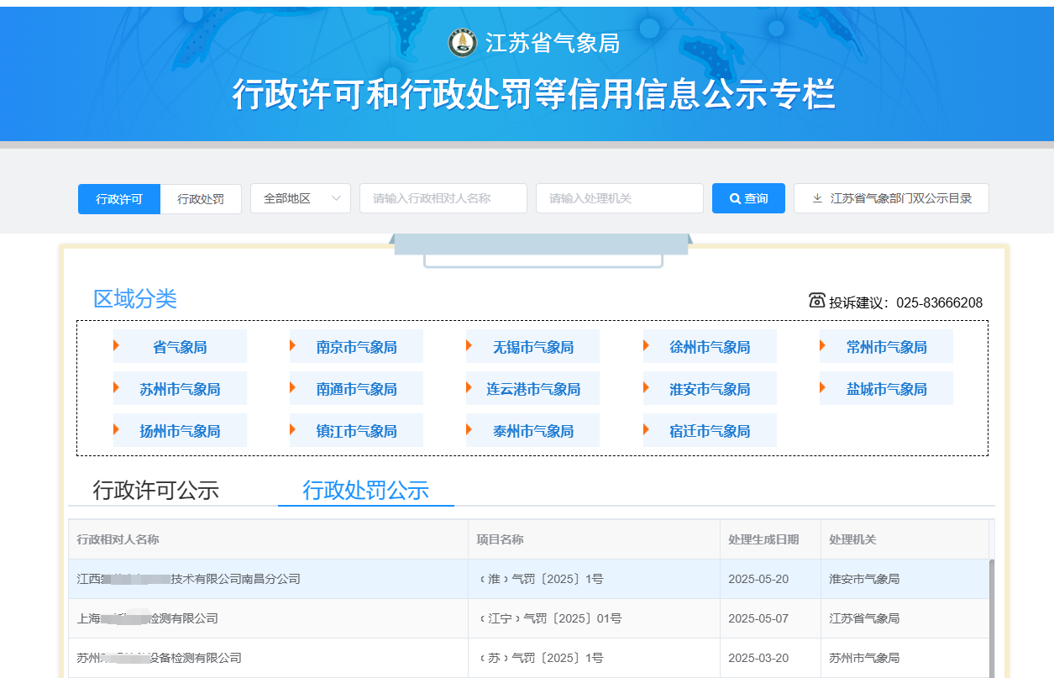
Task: Expand the region selector chevron arrow
Action: [x=336, y=199]
